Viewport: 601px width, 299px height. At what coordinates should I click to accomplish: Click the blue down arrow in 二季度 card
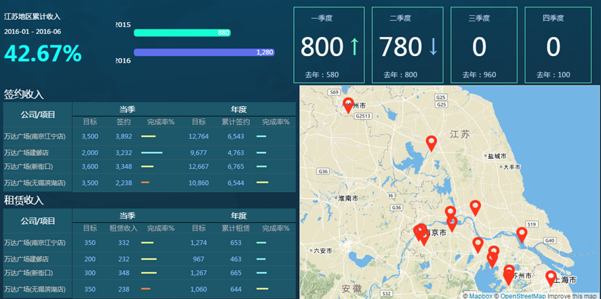(x=433, y=47)
